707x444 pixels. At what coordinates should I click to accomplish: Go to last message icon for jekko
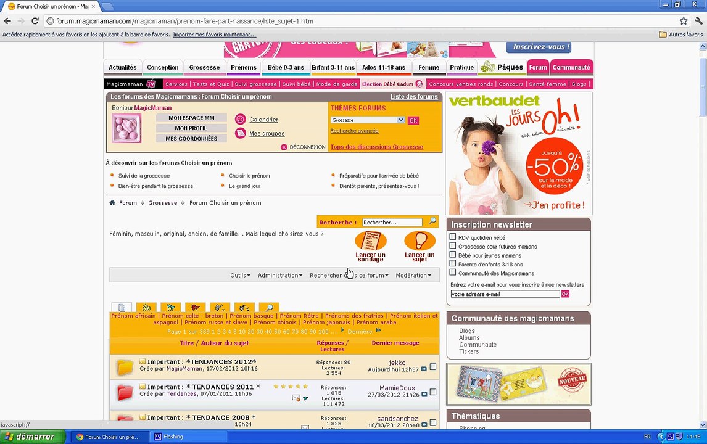tap(424, 369)
